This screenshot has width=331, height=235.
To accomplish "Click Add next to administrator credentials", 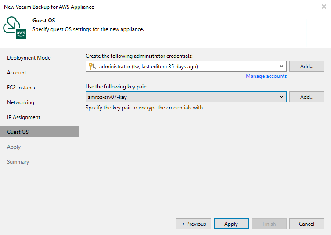I will (x=306, y=67).
